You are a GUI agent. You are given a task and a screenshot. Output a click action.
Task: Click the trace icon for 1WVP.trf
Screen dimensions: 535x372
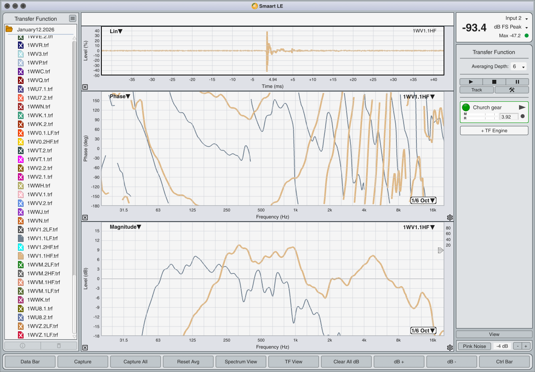click(x=21, y=63)
